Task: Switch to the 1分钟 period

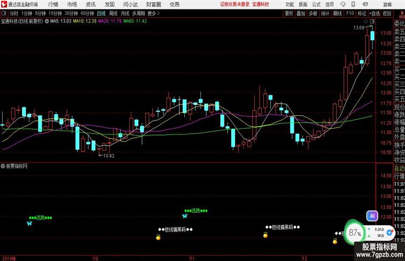Action: click(x=27, y=13)
